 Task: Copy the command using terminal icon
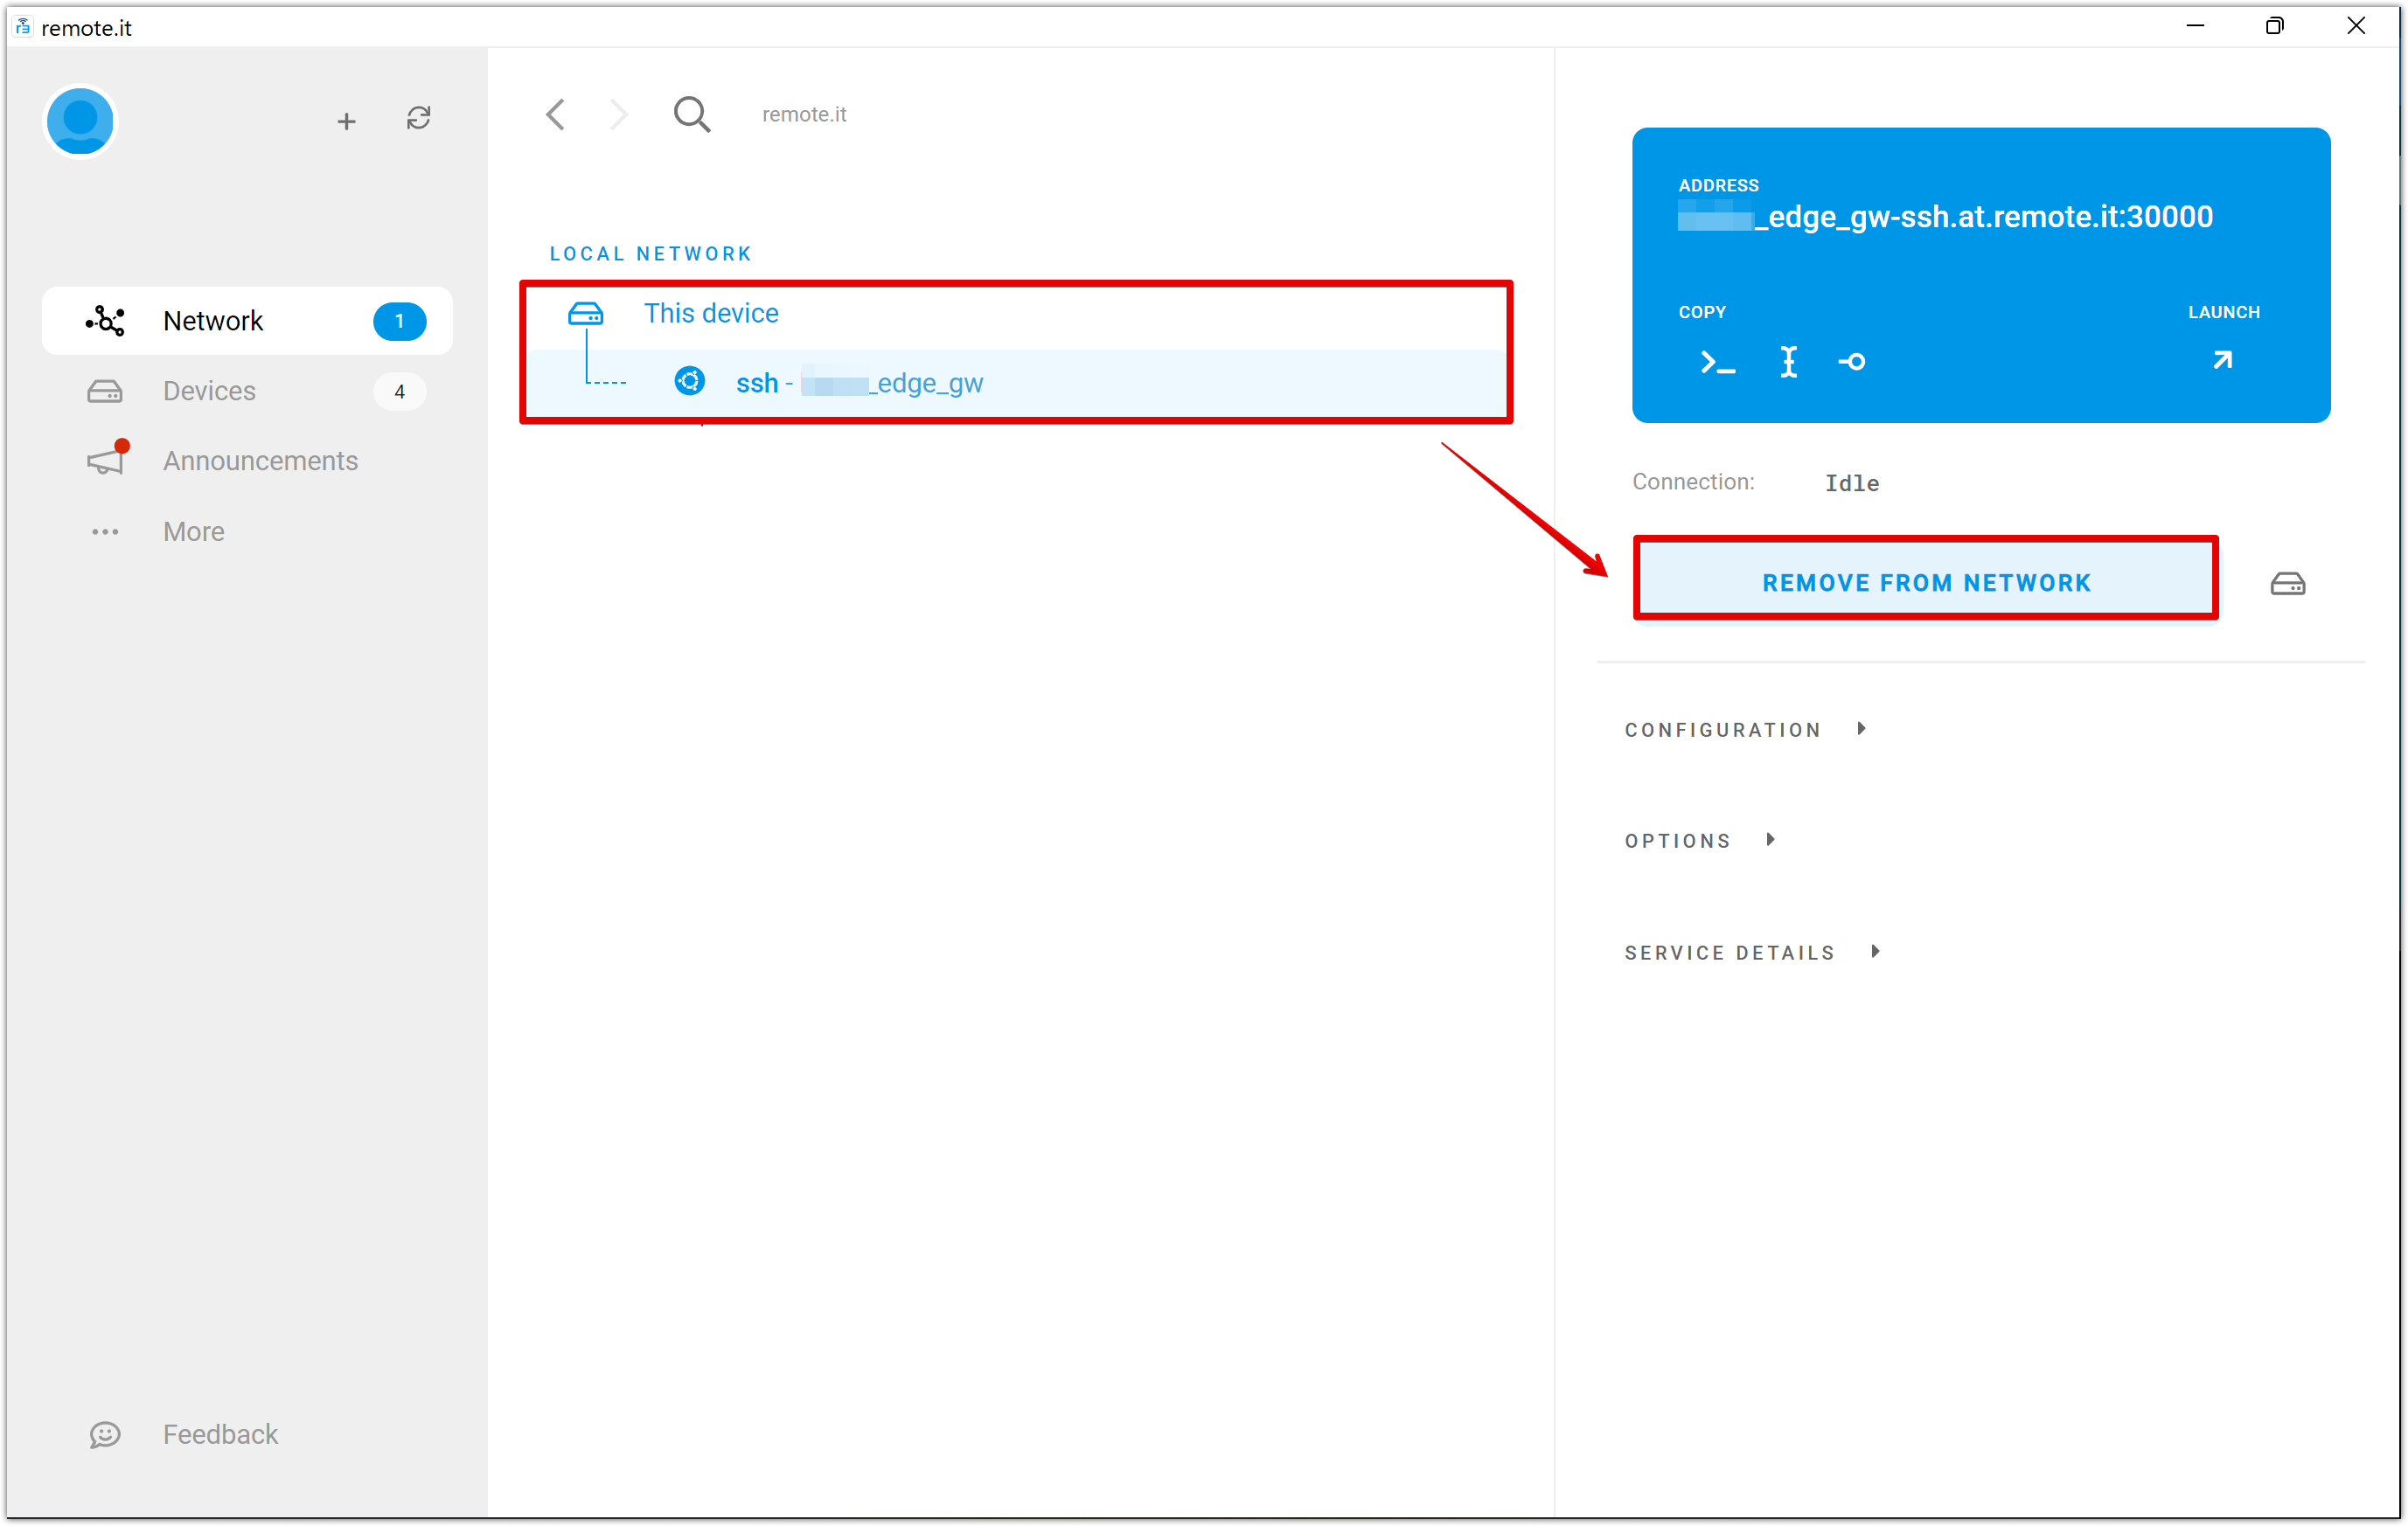coord(1718,362)
